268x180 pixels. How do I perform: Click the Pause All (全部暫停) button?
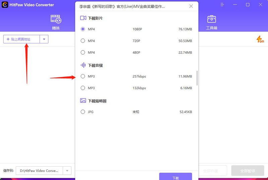pos(248,171)
